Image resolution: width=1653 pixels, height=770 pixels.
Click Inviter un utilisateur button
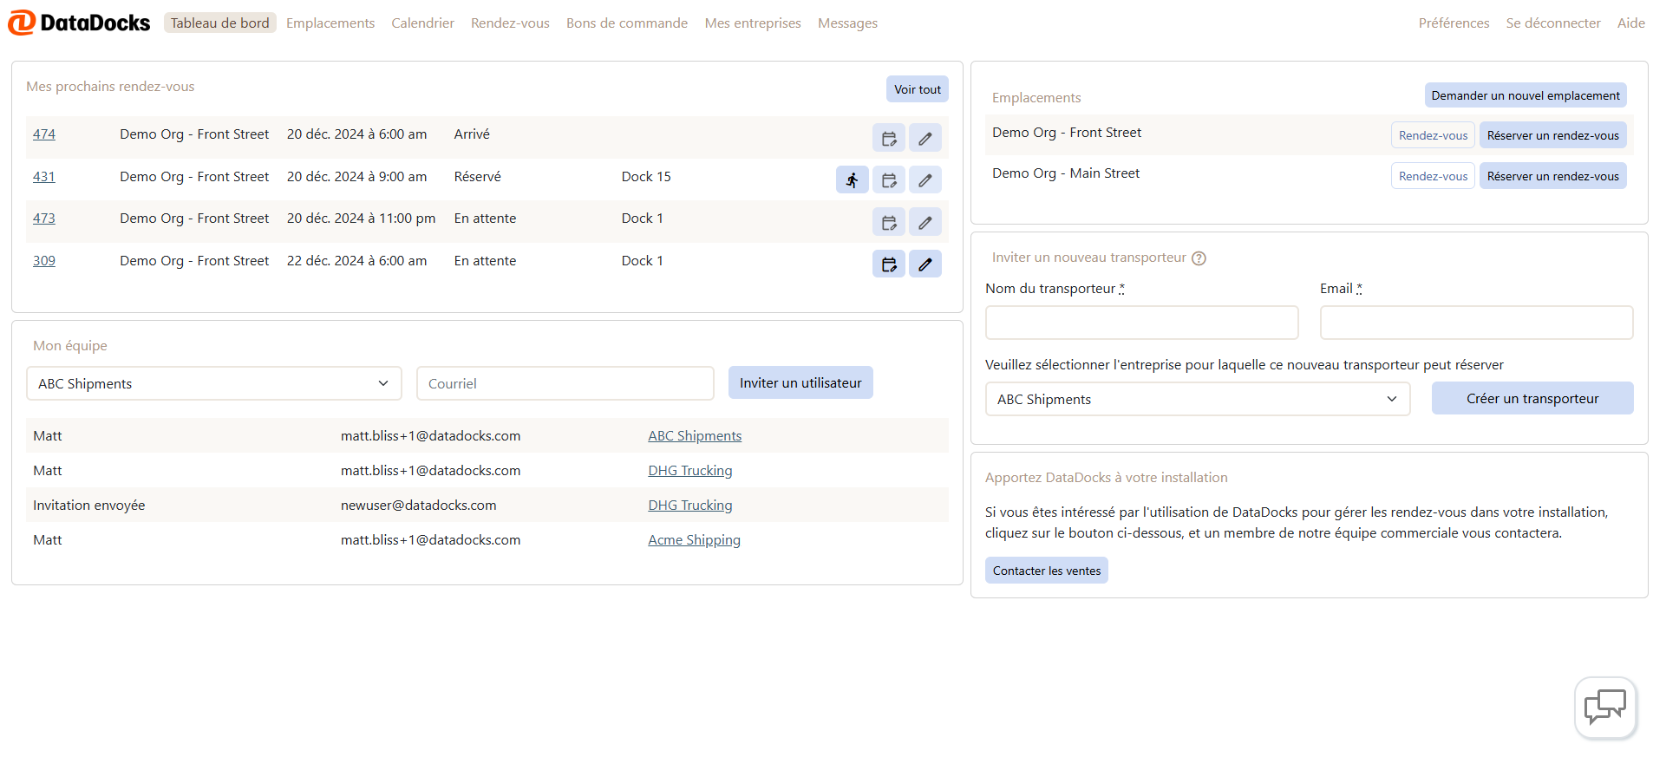pos(800,382)
